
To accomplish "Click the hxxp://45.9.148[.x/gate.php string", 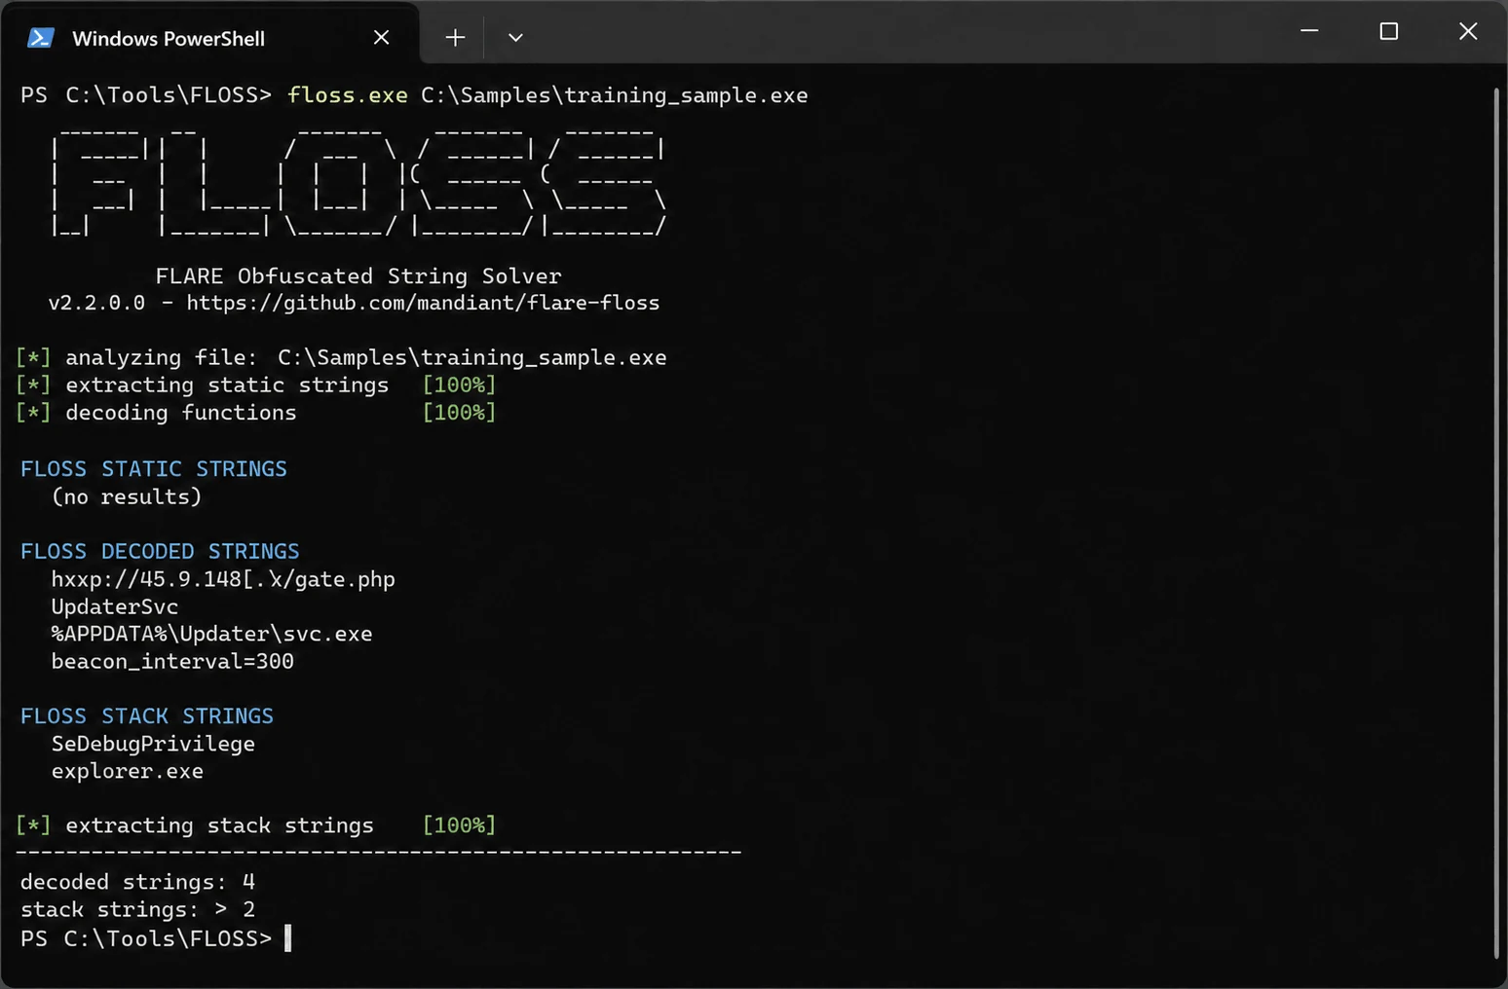I will pyautogui.click(x=223, y=579).
